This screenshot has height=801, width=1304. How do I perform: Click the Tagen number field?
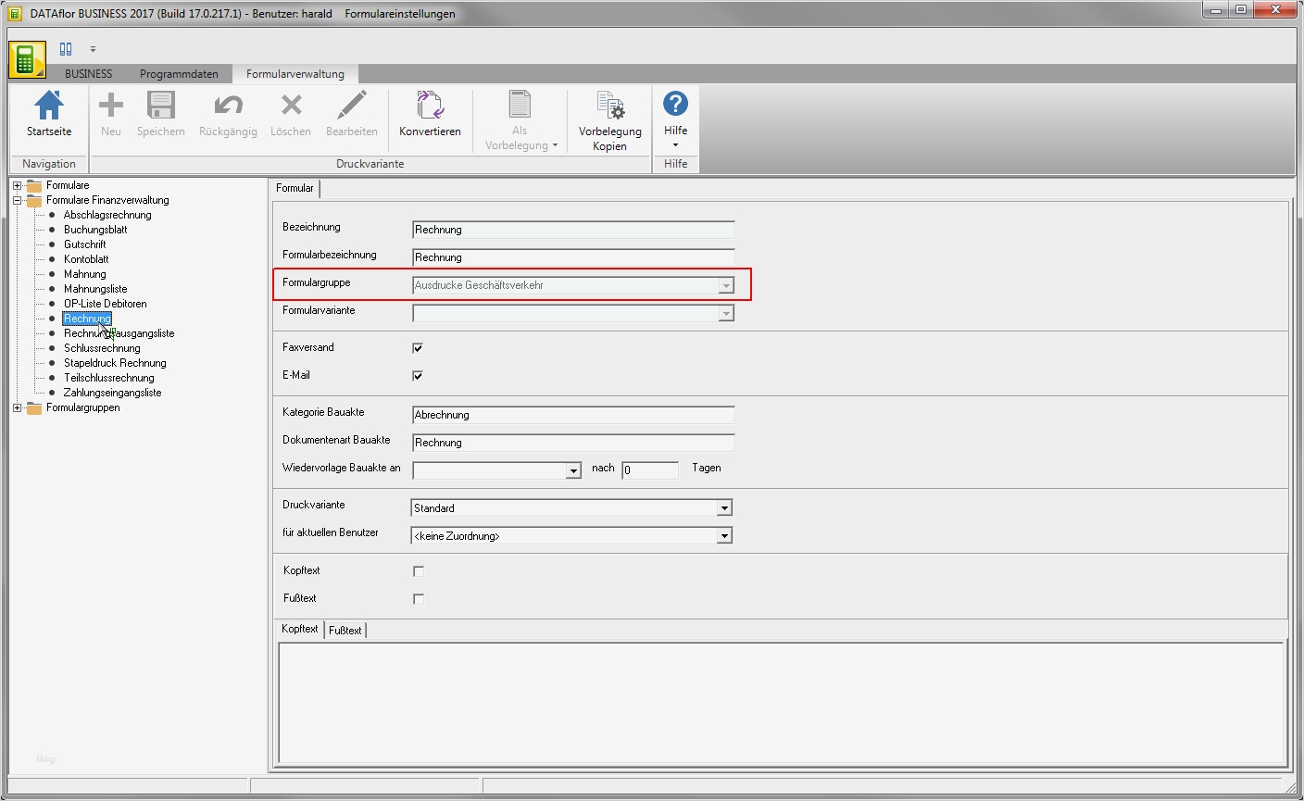click(x=650, y=470)
